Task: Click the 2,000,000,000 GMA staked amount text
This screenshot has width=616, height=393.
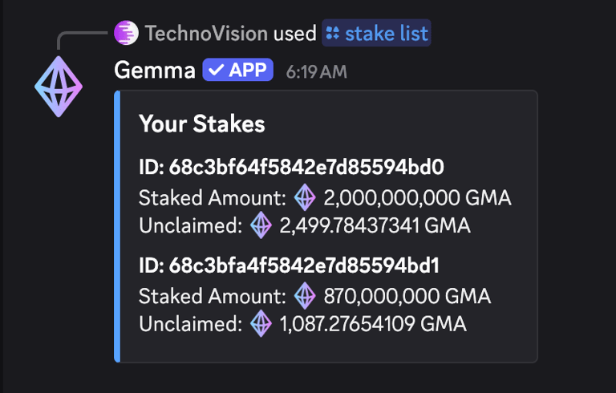Action: (x=417, y=196)
